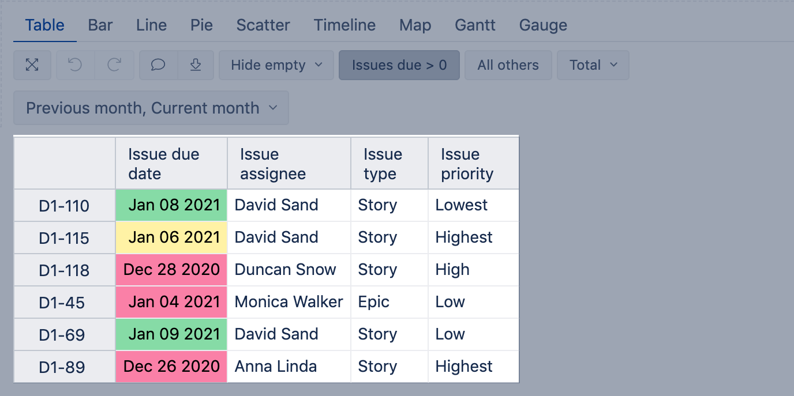Click the export download icon
The width and height of the screenshot is (794, 396).
pyautogui.click(x=196, y=65)
